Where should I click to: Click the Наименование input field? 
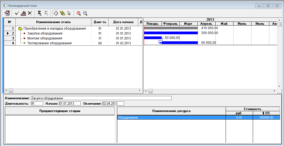point(101,98)
